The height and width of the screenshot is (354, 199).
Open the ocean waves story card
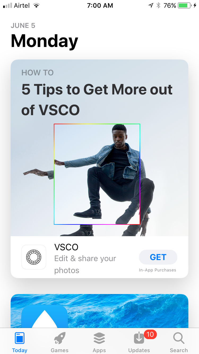99,311
